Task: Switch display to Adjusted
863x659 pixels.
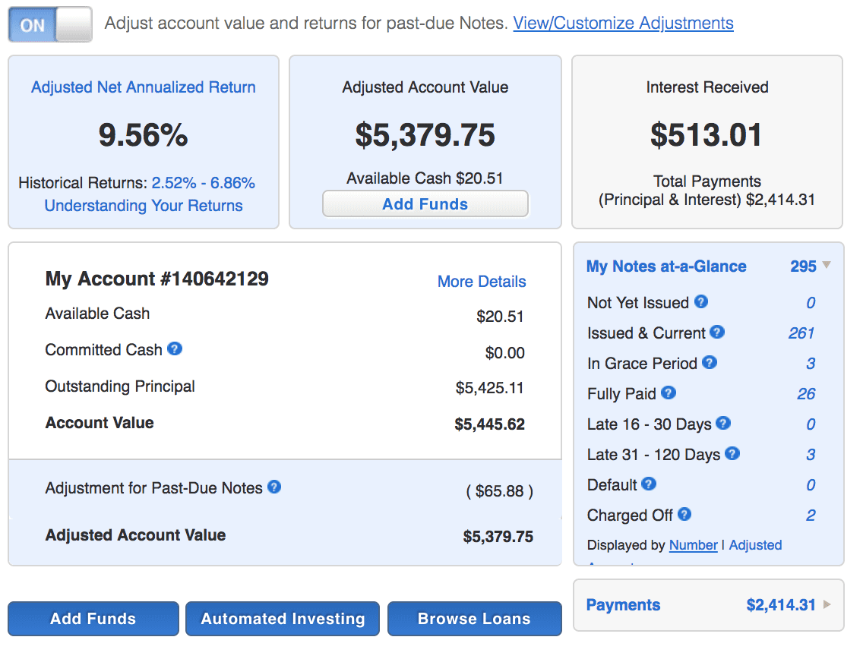Action: pyautogui.click(x=755, y=544)
